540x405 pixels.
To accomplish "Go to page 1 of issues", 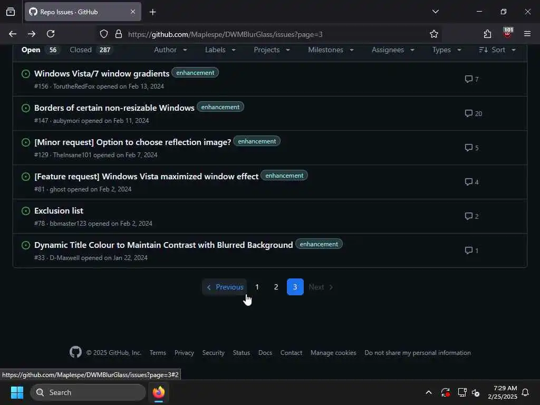I will (257, 287).
